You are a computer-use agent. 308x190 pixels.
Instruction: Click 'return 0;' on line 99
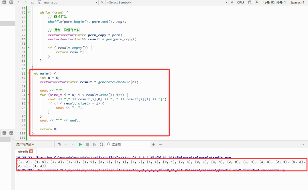tap(49, 129)
